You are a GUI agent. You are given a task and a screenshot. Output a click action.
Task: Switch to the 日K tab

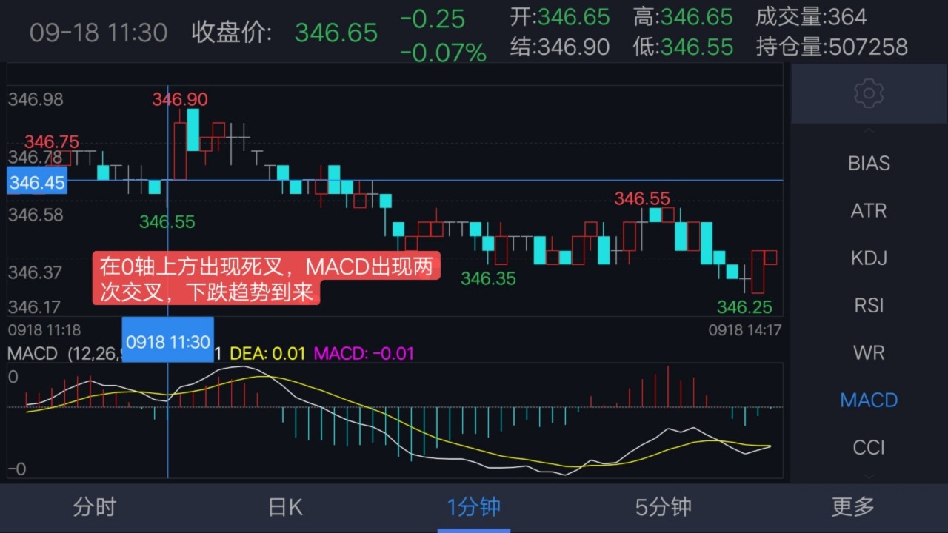[x=284, y=507]
